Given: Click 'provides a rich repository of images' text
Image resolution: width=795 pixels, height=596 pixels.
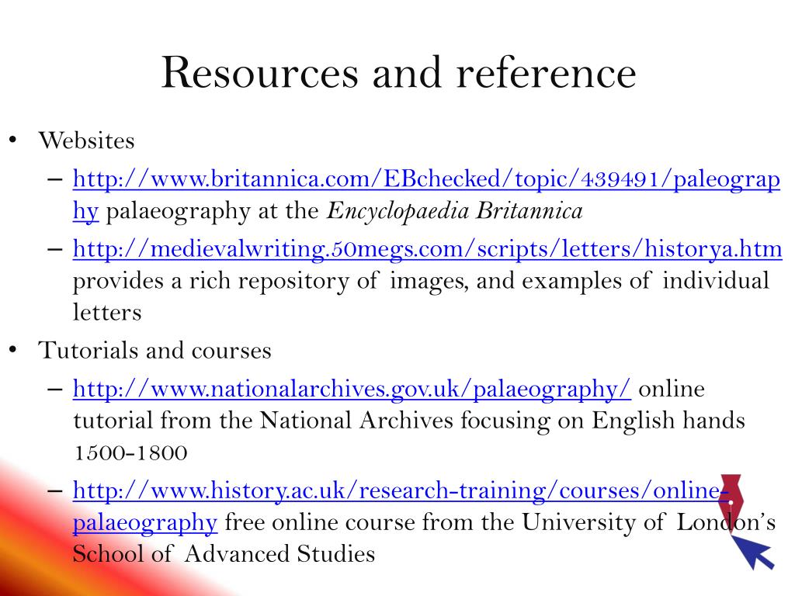Looking at the screenshot, I should (x=270, y=281).
